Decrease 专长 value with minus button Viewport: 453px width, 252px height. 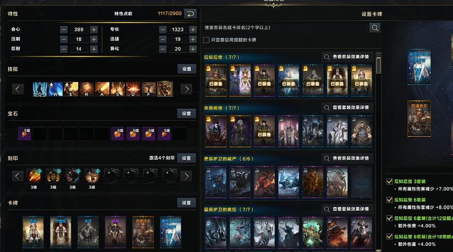(x=163, y=30)
